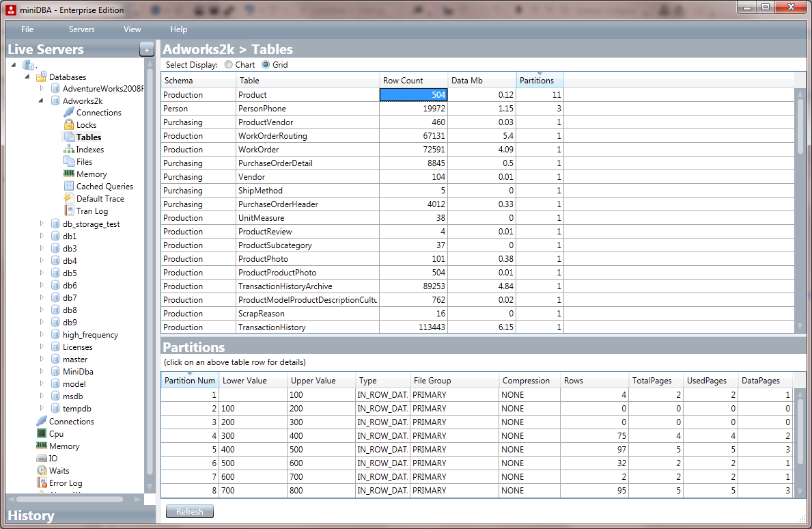Click the History panel header
The height and width of the screenshot is (529, 812).
(81, 515)
